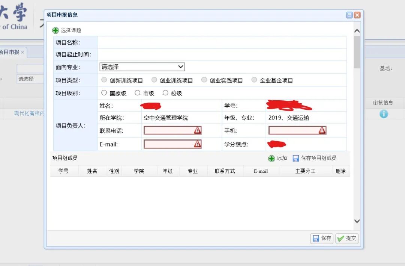The width and height of the screenshot is (405, 266).
Task: Click the scrollbar down arrow of the dialog
Action: click(x=357, y=221)
